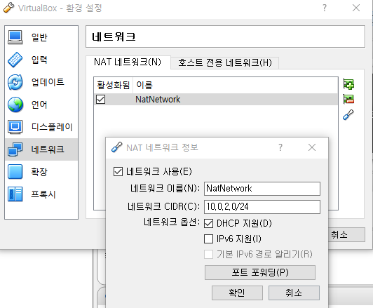Cancel the NAT 네트워크 정보 dialog with 취소

tap(294, 293)
